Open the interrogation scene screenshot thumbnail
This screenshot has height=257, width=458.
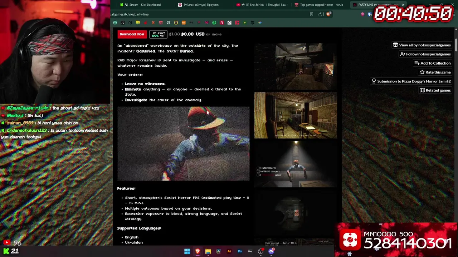[x=296, y=164]
